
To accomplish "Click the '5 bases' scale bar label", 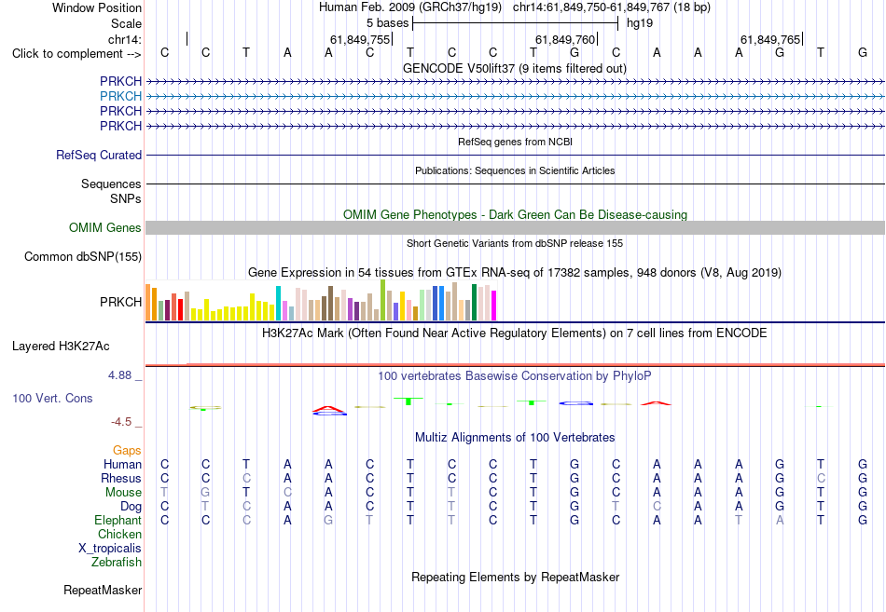I will click(x=387, y=23).
